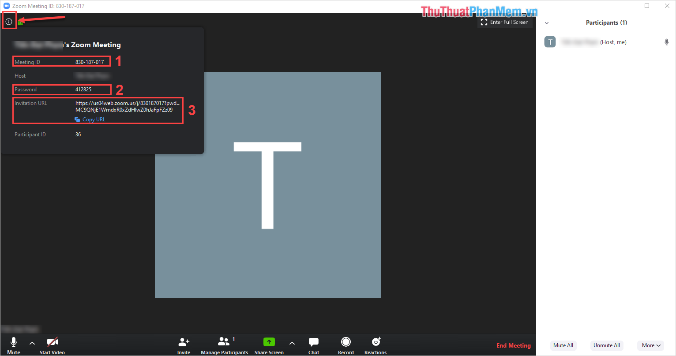
Task: Select the meeting ID 830-187-017 value
Action: (90, 62)
